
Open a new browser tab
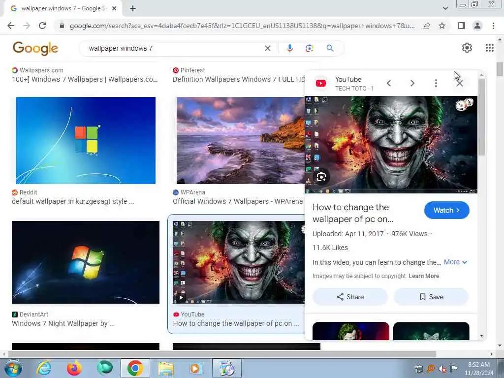(x=133, y=9)
